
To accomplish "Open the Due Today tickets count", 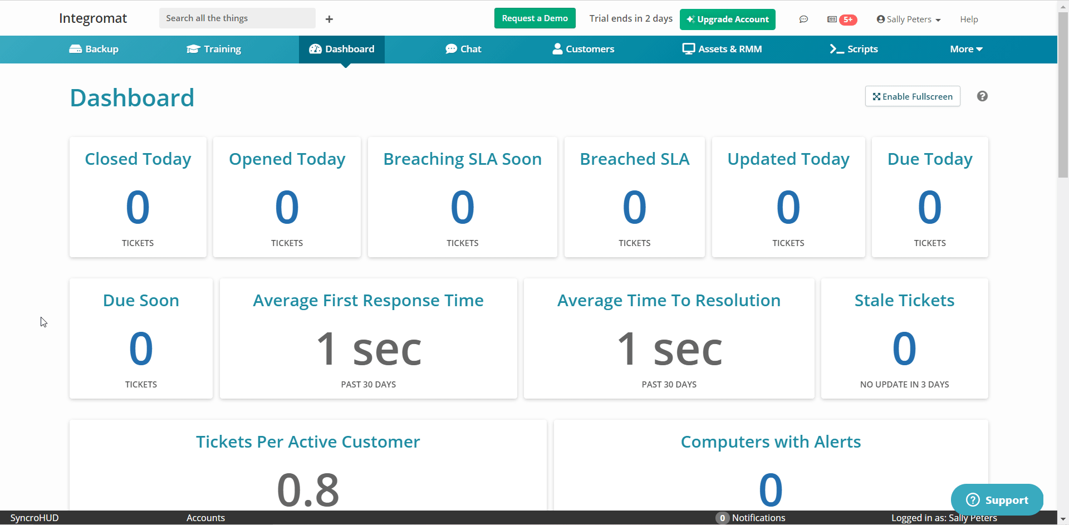I will [930, 207].
